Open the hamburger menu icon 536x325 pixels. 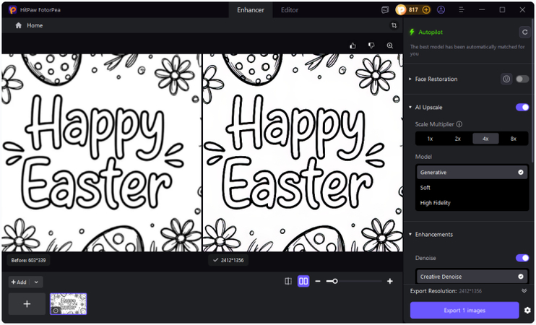461,10
